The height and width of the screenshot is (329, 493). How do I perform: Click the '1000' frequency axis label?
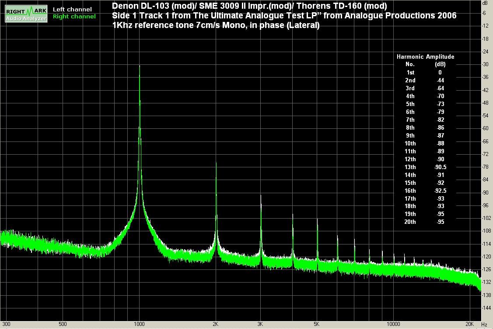click(139, 324)
